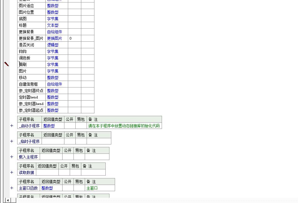Viewport: 298px width, 203px height.
Task: Click the 字节集 type of 调色板
Action: 53,58
